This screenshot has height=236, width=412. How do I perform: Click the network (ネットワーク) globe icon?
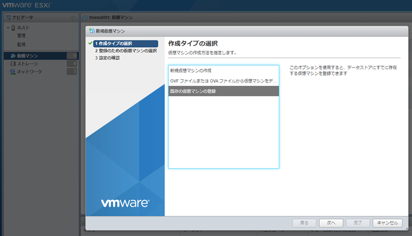[13, 72]
